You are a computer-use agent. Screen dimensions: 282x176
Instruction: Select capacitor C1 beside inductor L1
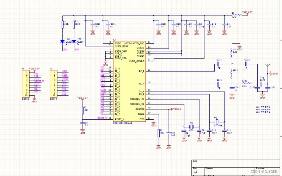[224, 24]
